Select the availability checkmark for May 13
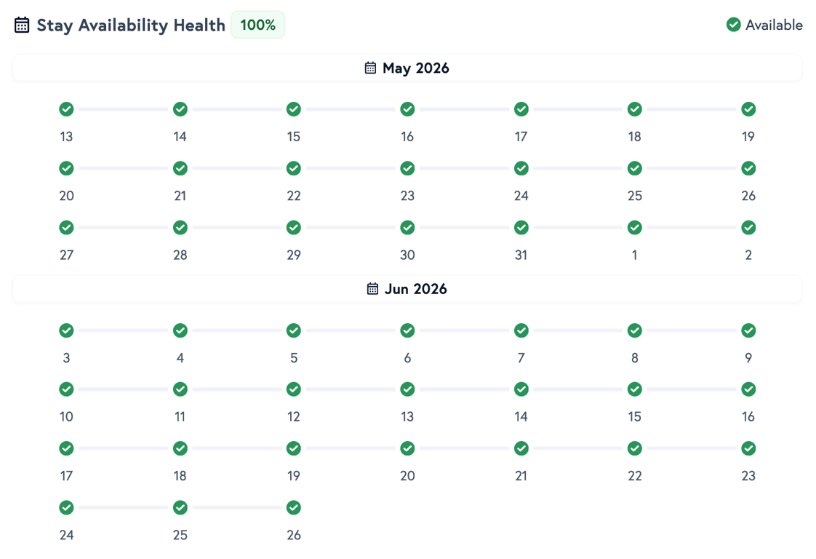This screenshot has height=559, width=816. [66, 109]
